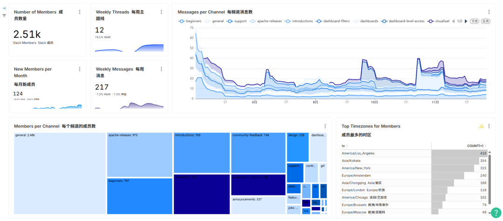Go to the next legend page arrow
The height and width of the screenshot is (221, 503).
(x=466, y=21)
